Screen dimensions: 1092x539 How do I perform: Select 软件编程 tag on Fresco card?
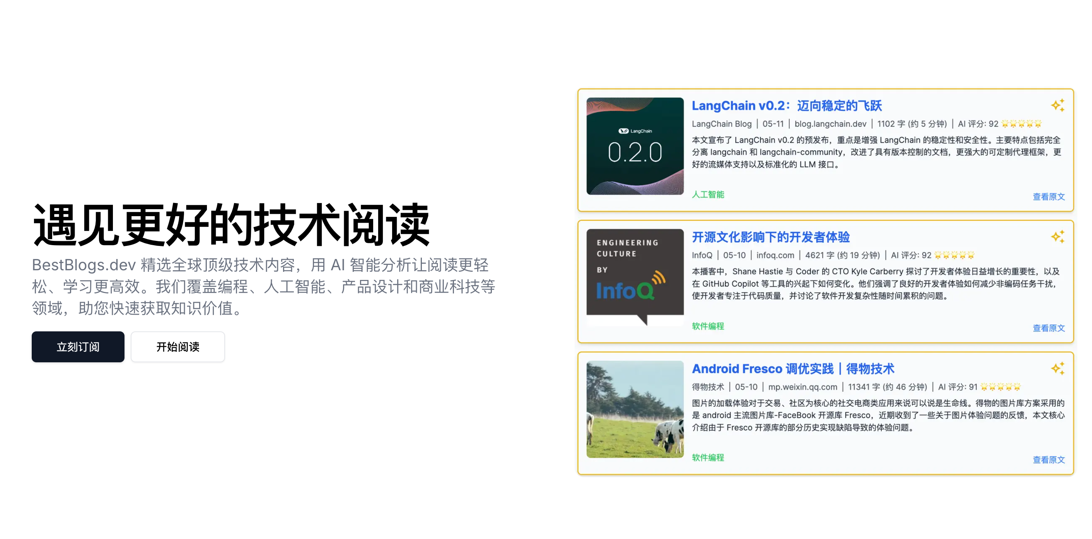pyautogui.click(x=708, y=458)
